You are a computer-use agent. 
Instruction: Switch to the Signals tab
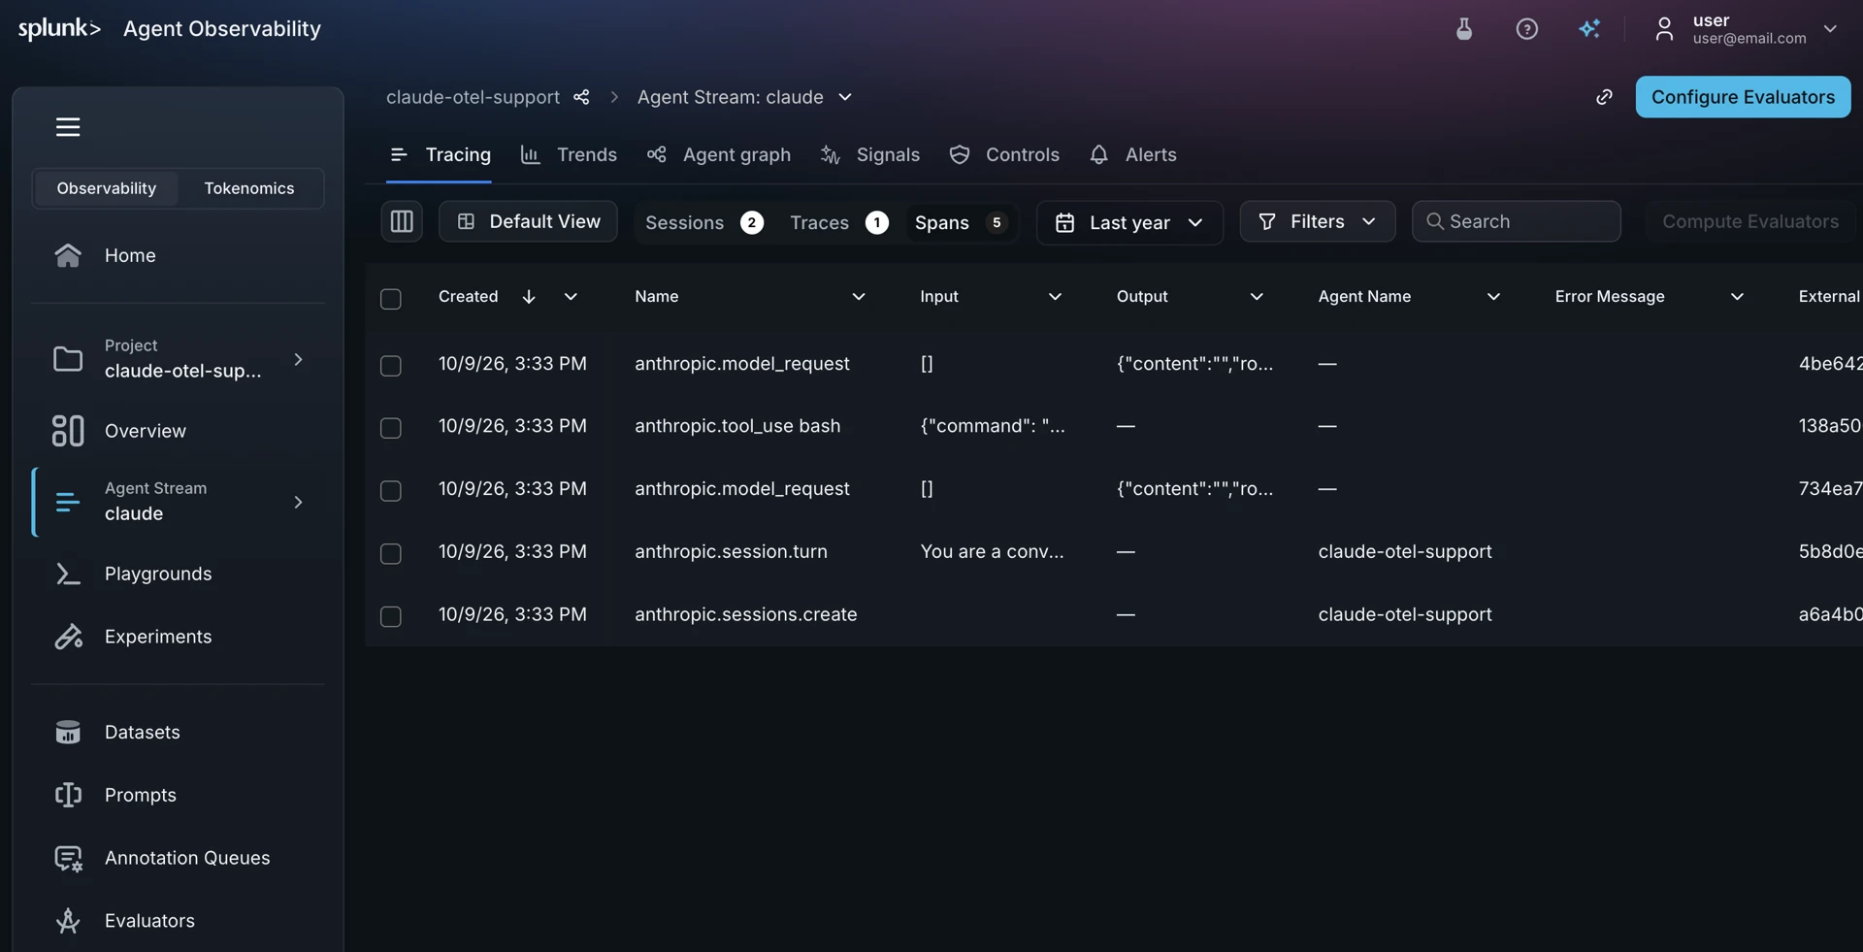click(x=870, y=155)
